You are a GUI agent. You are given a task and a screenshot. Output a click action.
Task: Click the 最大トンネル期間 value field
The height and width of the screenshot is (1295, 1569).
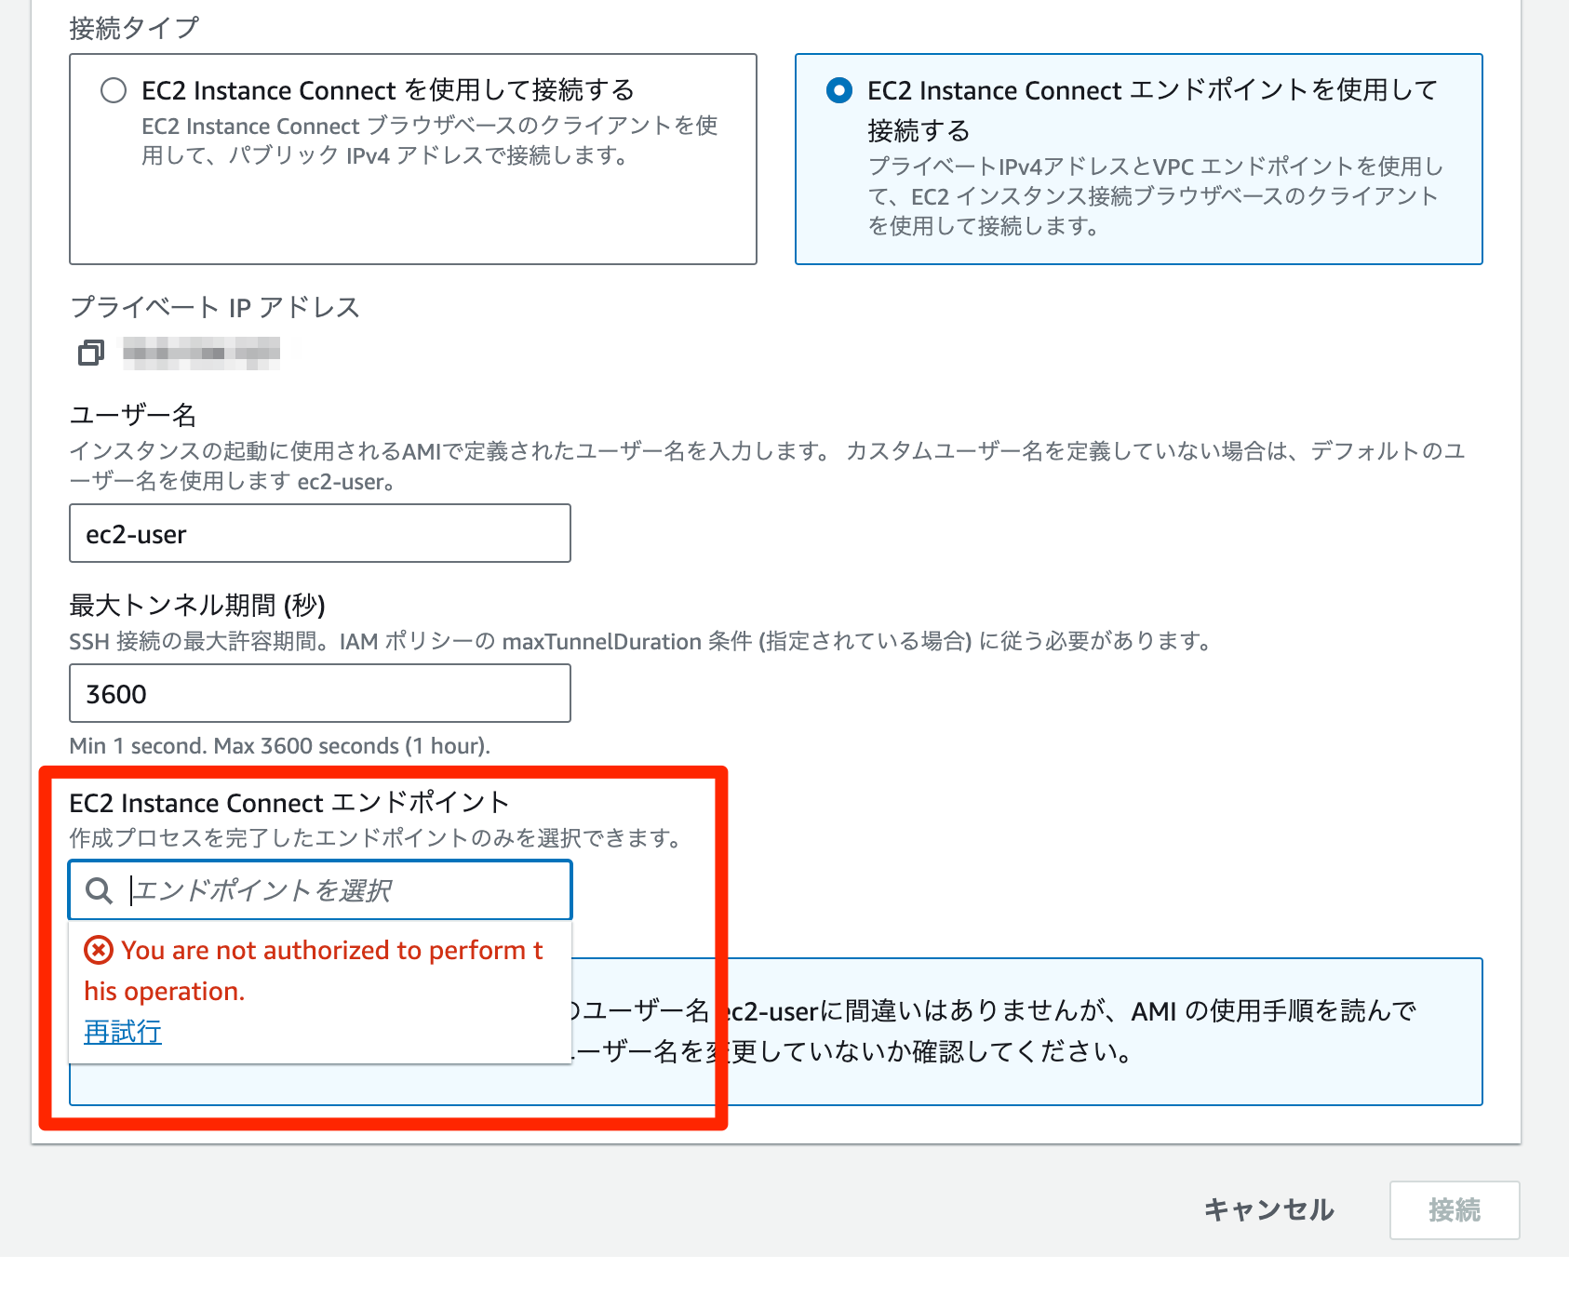pyautogui.click(x=319, y=693)
